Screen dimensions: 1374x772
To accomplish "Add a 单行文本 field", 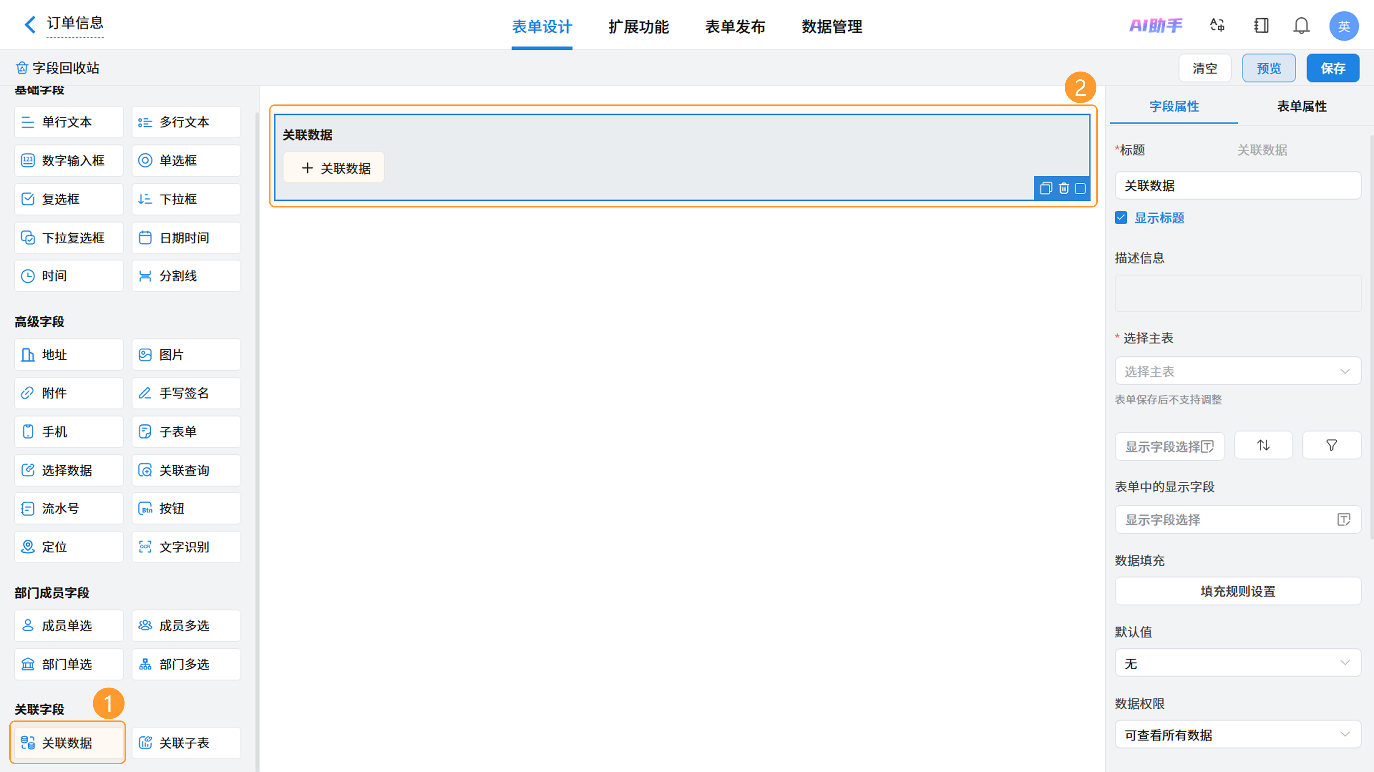I will coord(69,122).
